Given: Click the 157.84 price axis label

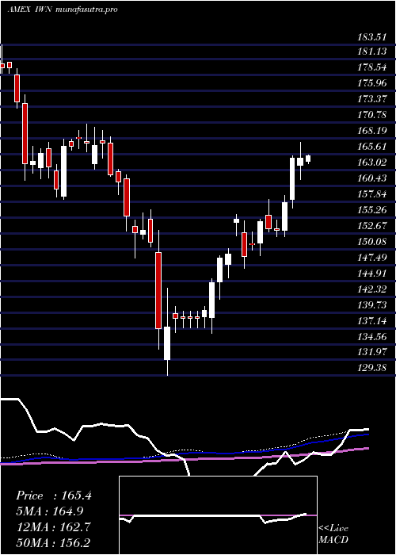Looking at the screenshot, I should [x=371, y=194].
